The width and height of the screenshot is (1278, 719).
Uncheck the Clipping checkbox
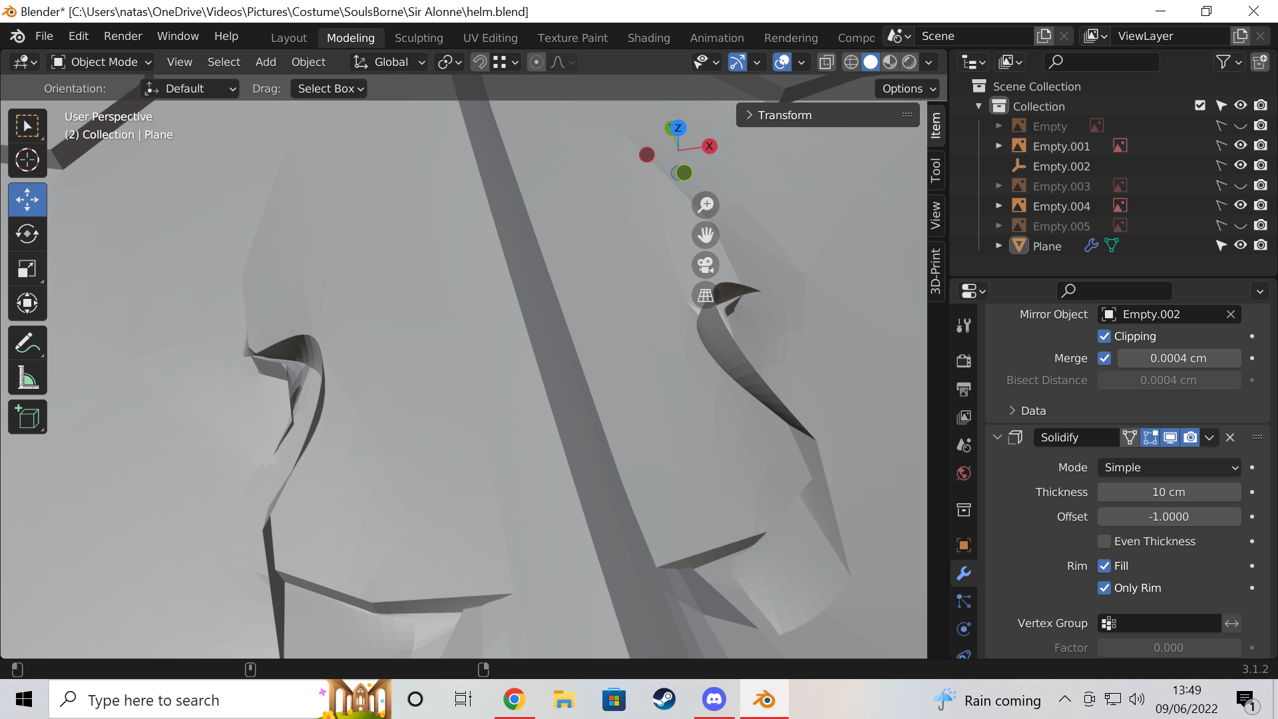1104,336
